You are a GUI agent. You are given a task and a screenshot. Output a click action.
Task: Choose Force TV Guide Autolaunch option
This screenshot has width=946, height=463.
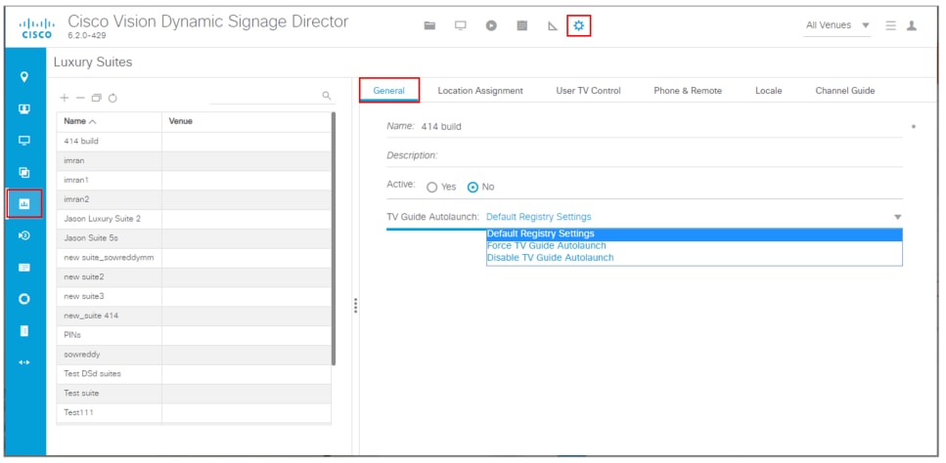point(695,245)
